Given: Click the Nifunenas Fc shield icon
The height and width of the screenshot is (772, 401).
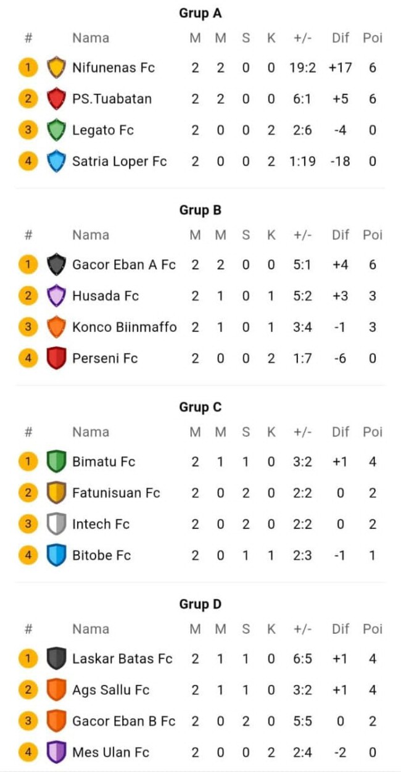Looking at the screenshot, I should 56,67.
